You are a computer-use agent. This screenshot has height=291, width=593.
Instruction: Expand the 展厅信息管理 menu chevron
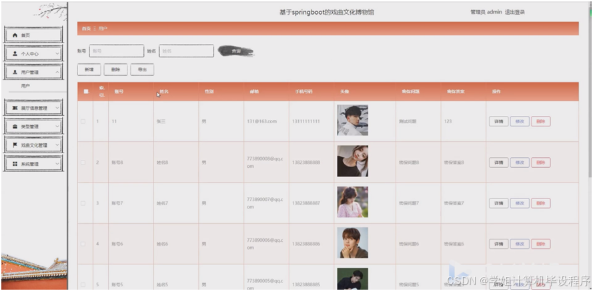(x=57, y=108)
